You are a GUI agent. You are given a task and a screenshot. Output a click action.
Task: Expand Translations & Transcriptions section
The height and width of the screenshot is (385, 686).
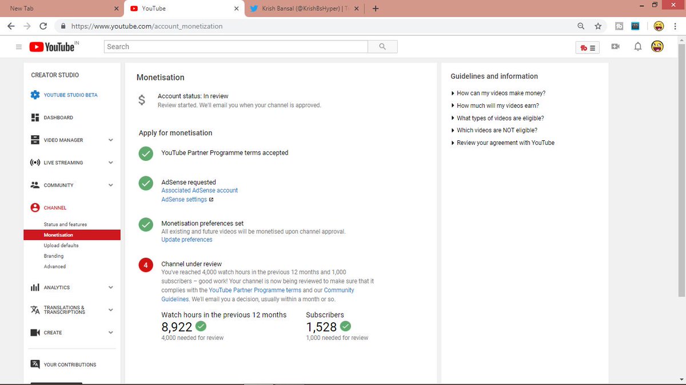(x=111, y=310)
